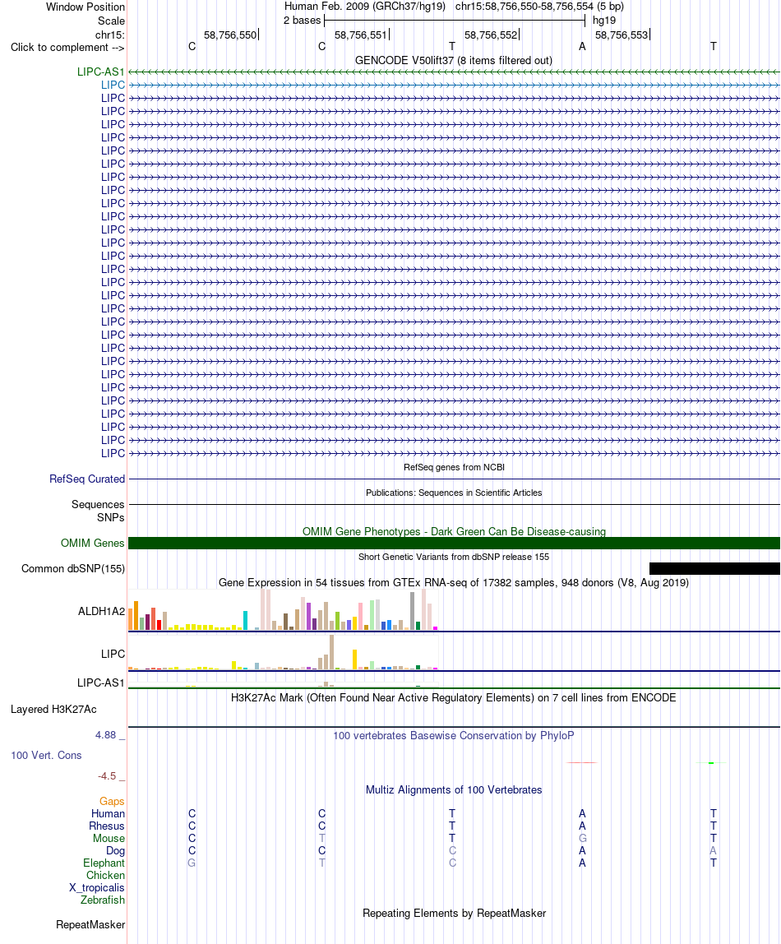Select the 'Sequences SNPs' track label

click(x=98, y=511)
